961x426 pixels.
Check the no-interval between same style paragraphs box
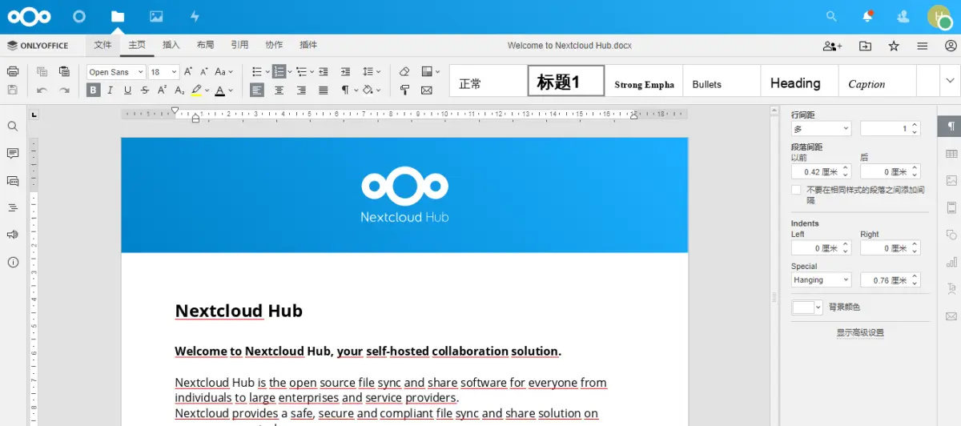click(x=796, y=190)
